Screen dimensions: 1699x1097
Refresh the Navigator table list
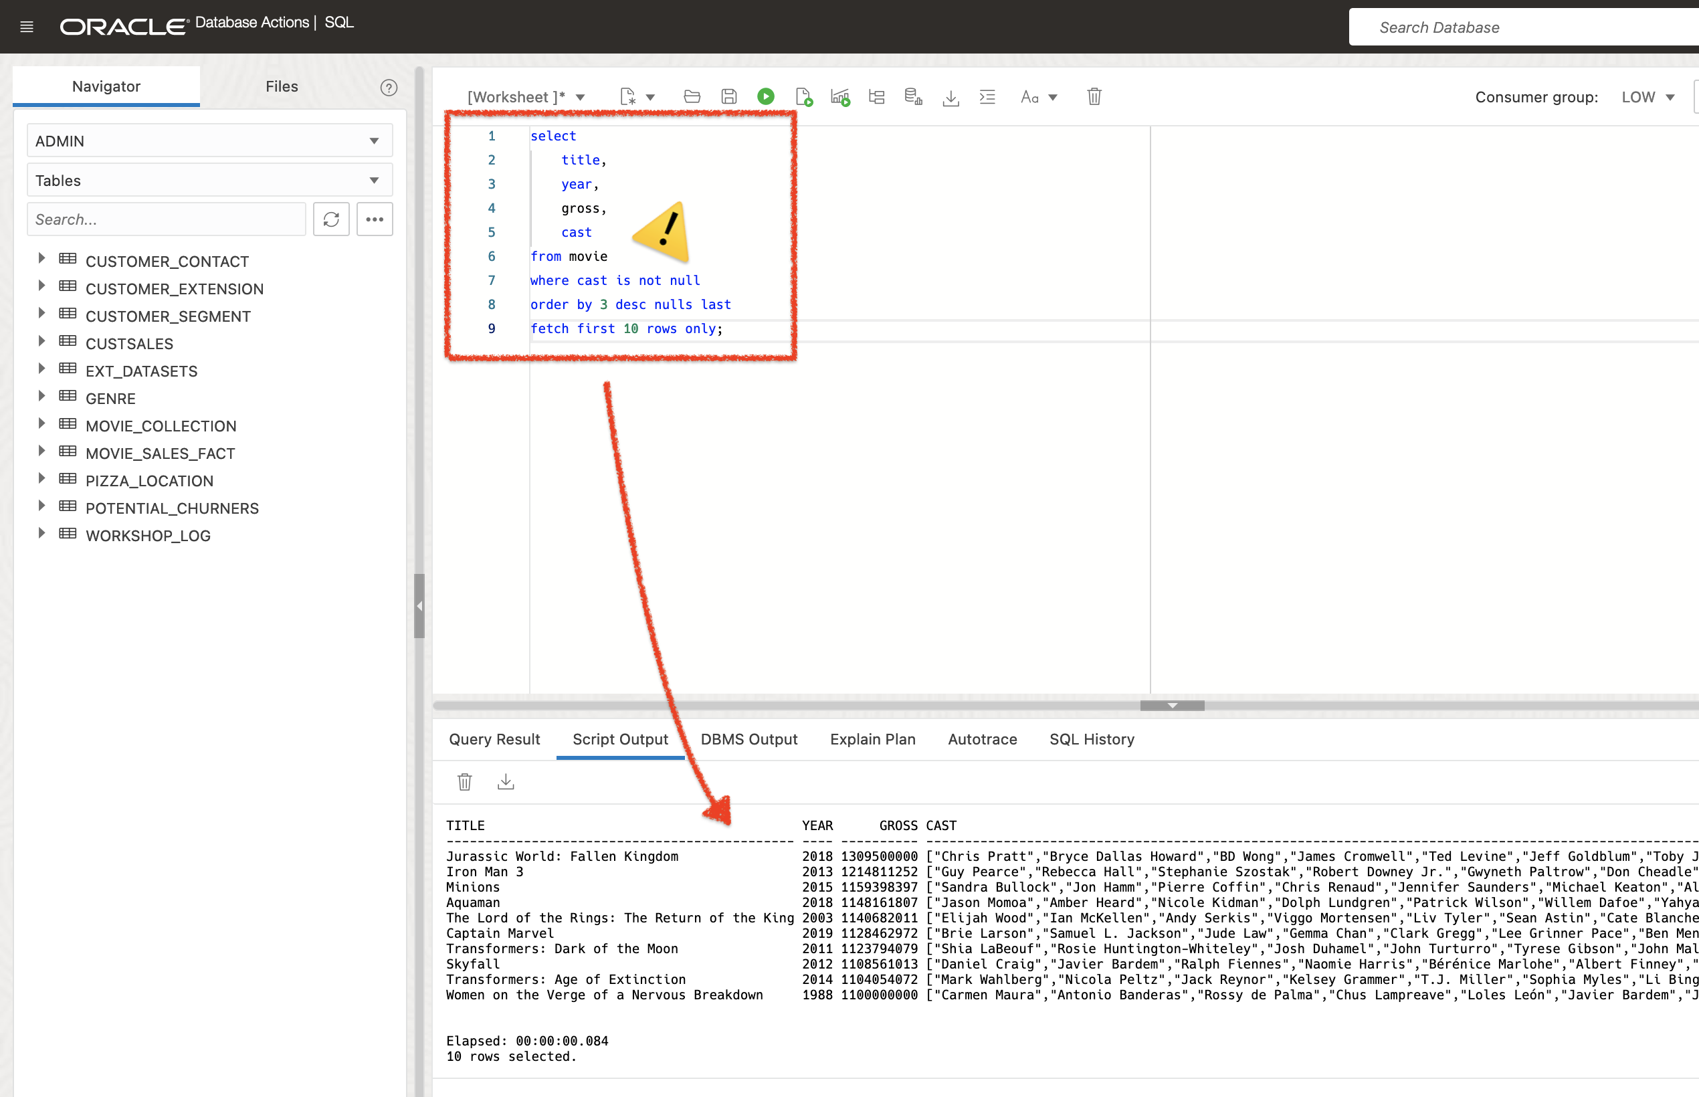point(331,219)
